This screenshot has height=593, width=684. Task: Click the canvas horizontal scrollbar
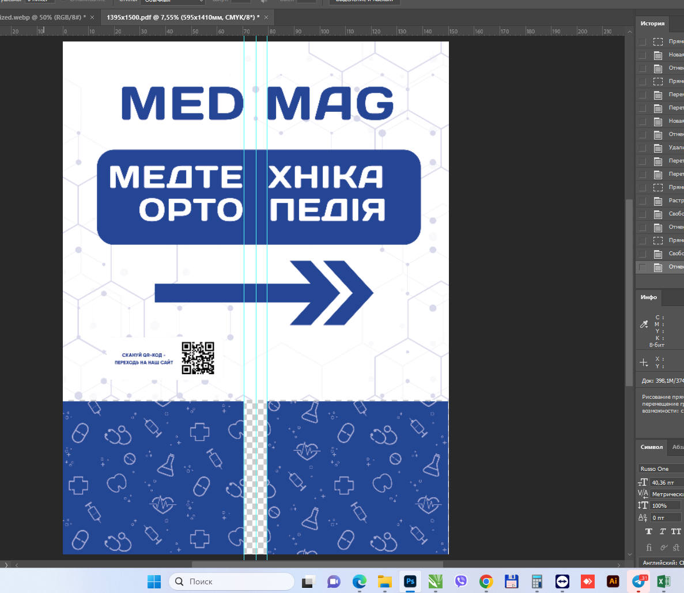318,564
